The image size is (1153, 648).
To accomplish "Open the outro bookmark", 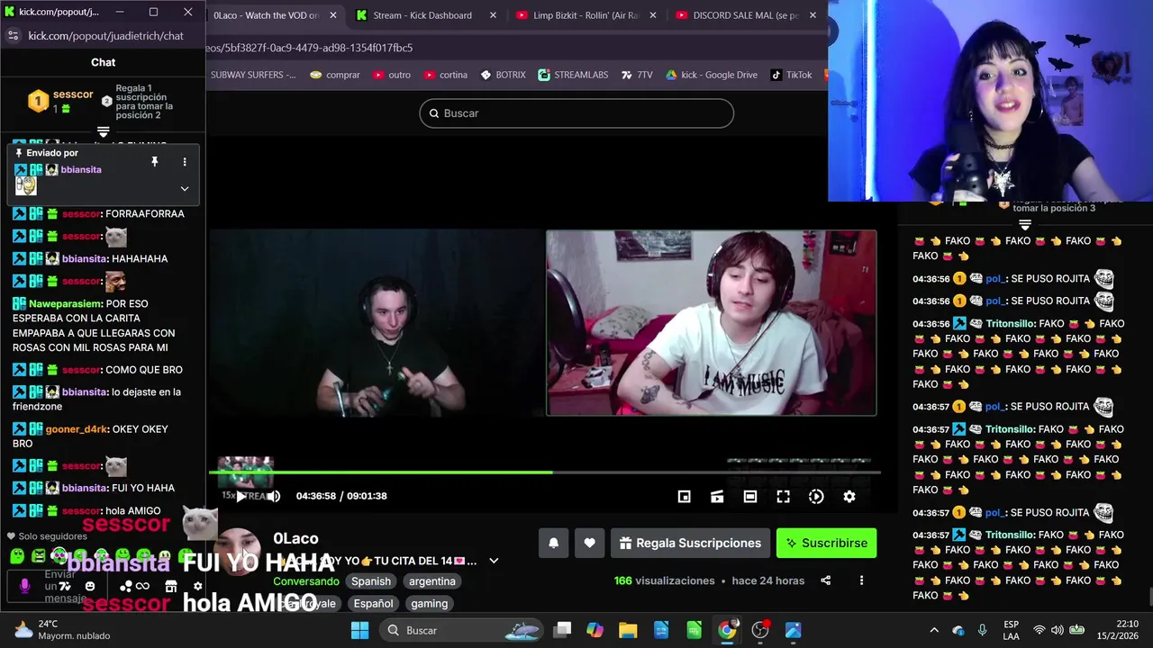I will pyautogui.click(x=392, y=75).
